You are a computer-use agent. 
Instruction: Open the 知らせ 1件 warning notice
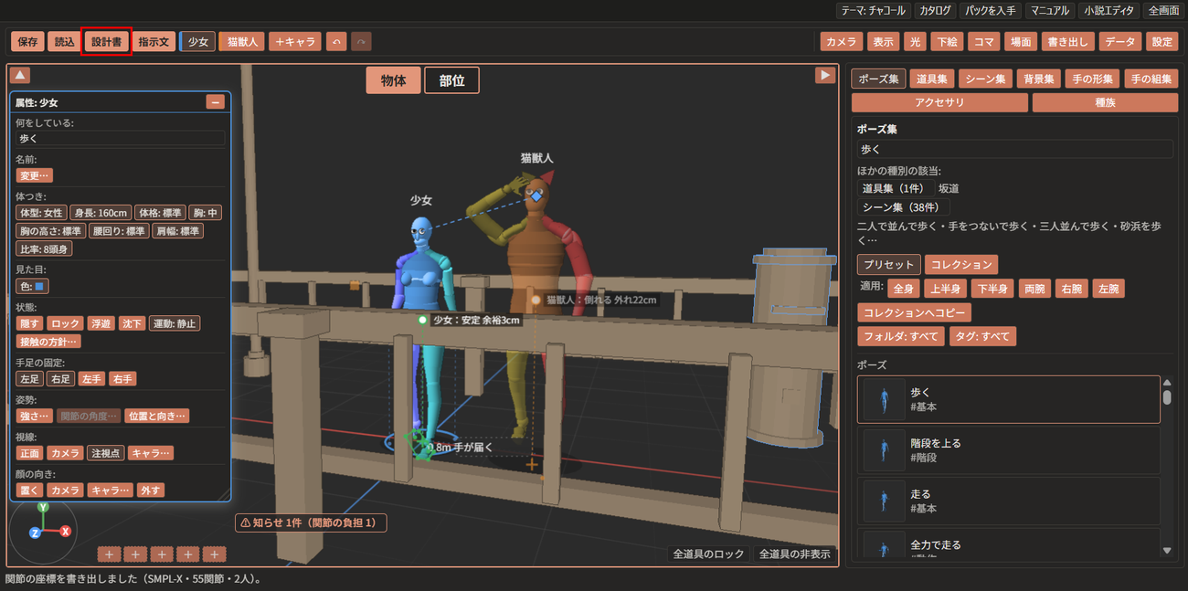point(311,522)
